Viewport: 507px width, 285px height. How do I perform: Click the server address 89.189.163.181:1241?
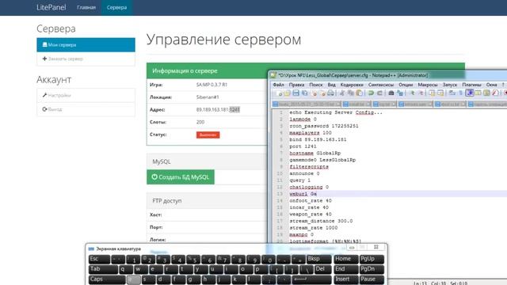[x=218, y=109]
